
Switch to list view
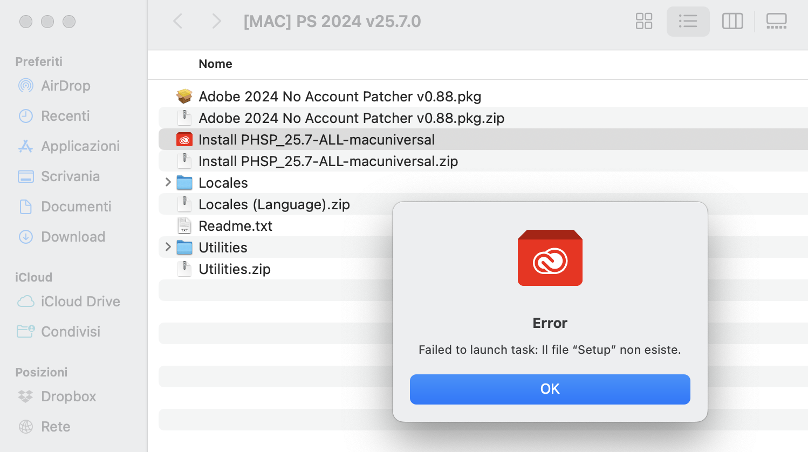coord(688,22)
